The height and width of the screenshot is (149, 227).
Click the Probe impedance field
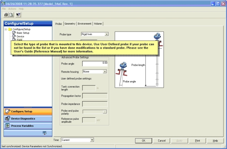click(95, 104)
